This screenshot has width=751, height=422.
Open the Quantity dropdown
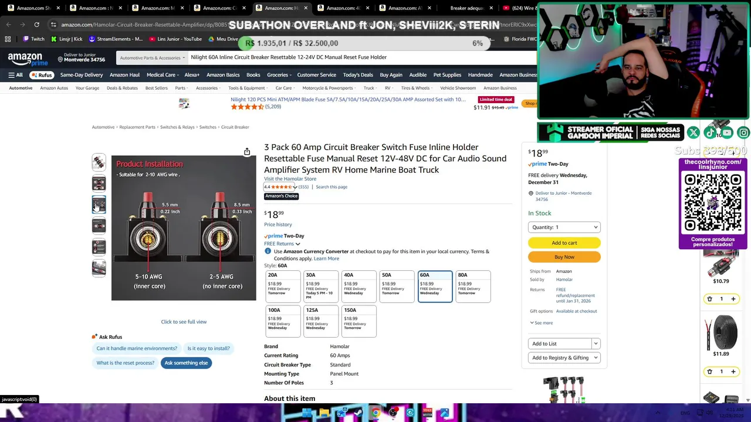564,227
